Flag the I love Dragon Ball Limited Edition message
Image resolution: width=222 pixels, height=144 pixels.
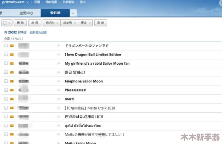point(59,55)
